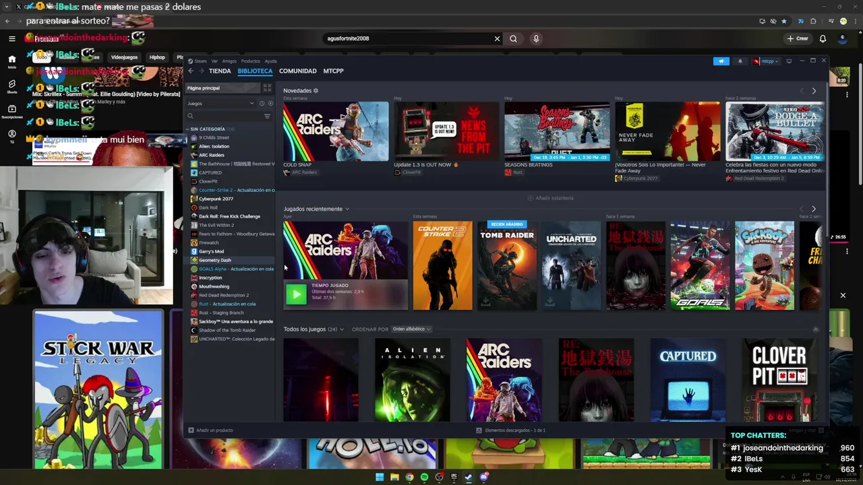863x485 pixels.
Task: Select Videojuegos chip on YouTube
Action: 124,57
